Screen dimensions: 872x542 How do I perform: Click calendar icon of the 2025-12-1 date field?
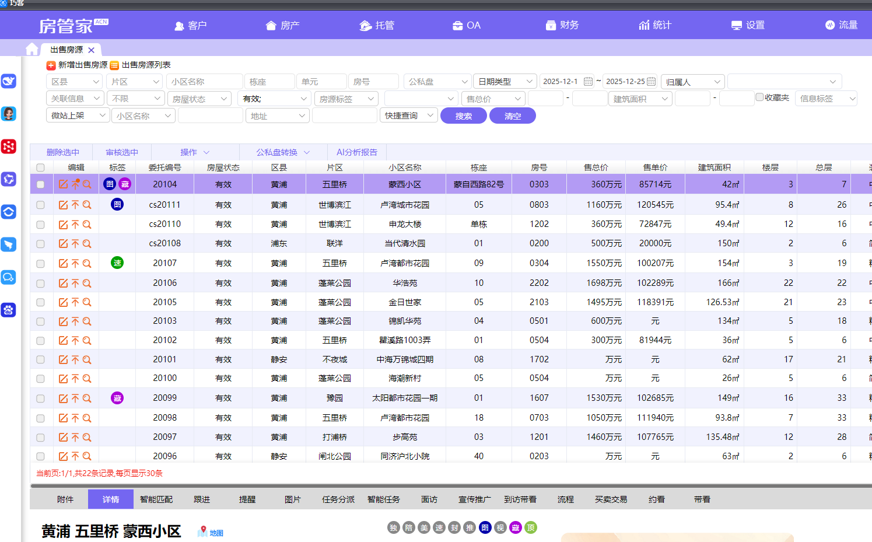[x=588, y=82]
